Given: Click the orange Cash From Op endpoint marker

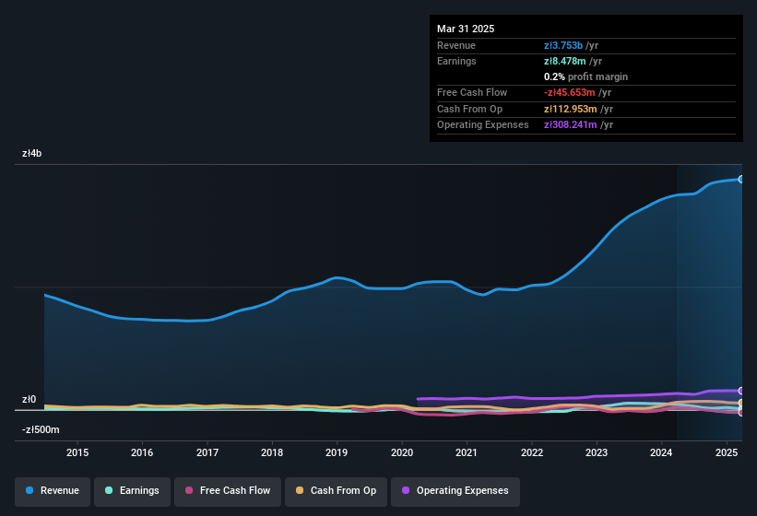Looking at the screenshot, I should [741, 403].
